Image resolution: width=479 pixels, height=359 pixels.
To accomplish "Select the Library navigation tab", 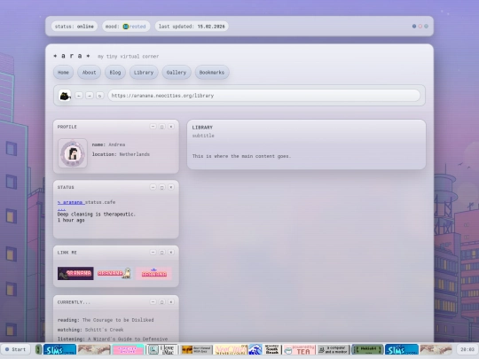I will 144,73.
